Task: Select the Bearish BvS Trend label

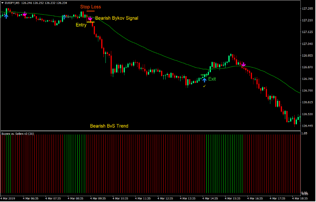Action: pyautogui.click(x=109, y=126)
